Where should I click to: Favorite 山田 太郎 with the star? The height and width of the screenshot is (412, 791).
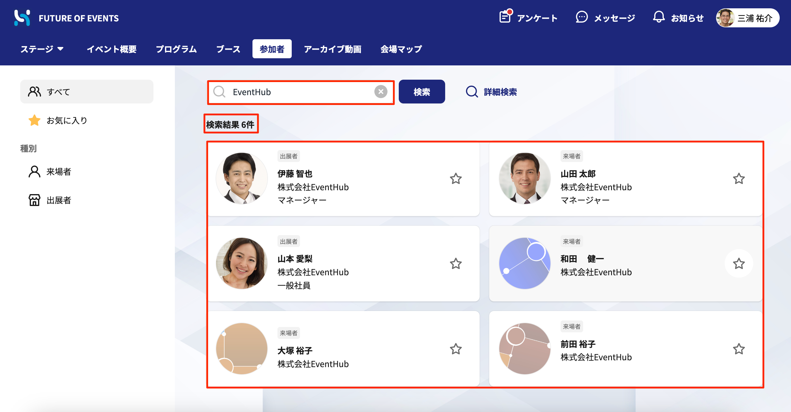738,178
